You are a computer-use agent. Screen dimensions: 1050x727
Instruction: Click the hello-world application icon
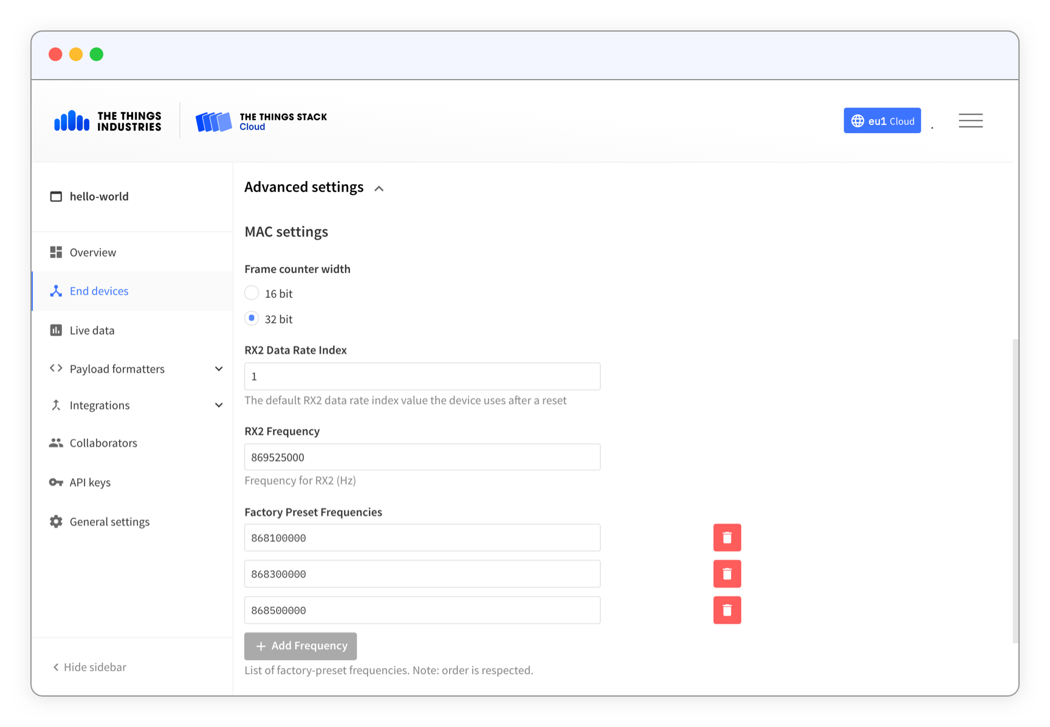tap(56, 196)
